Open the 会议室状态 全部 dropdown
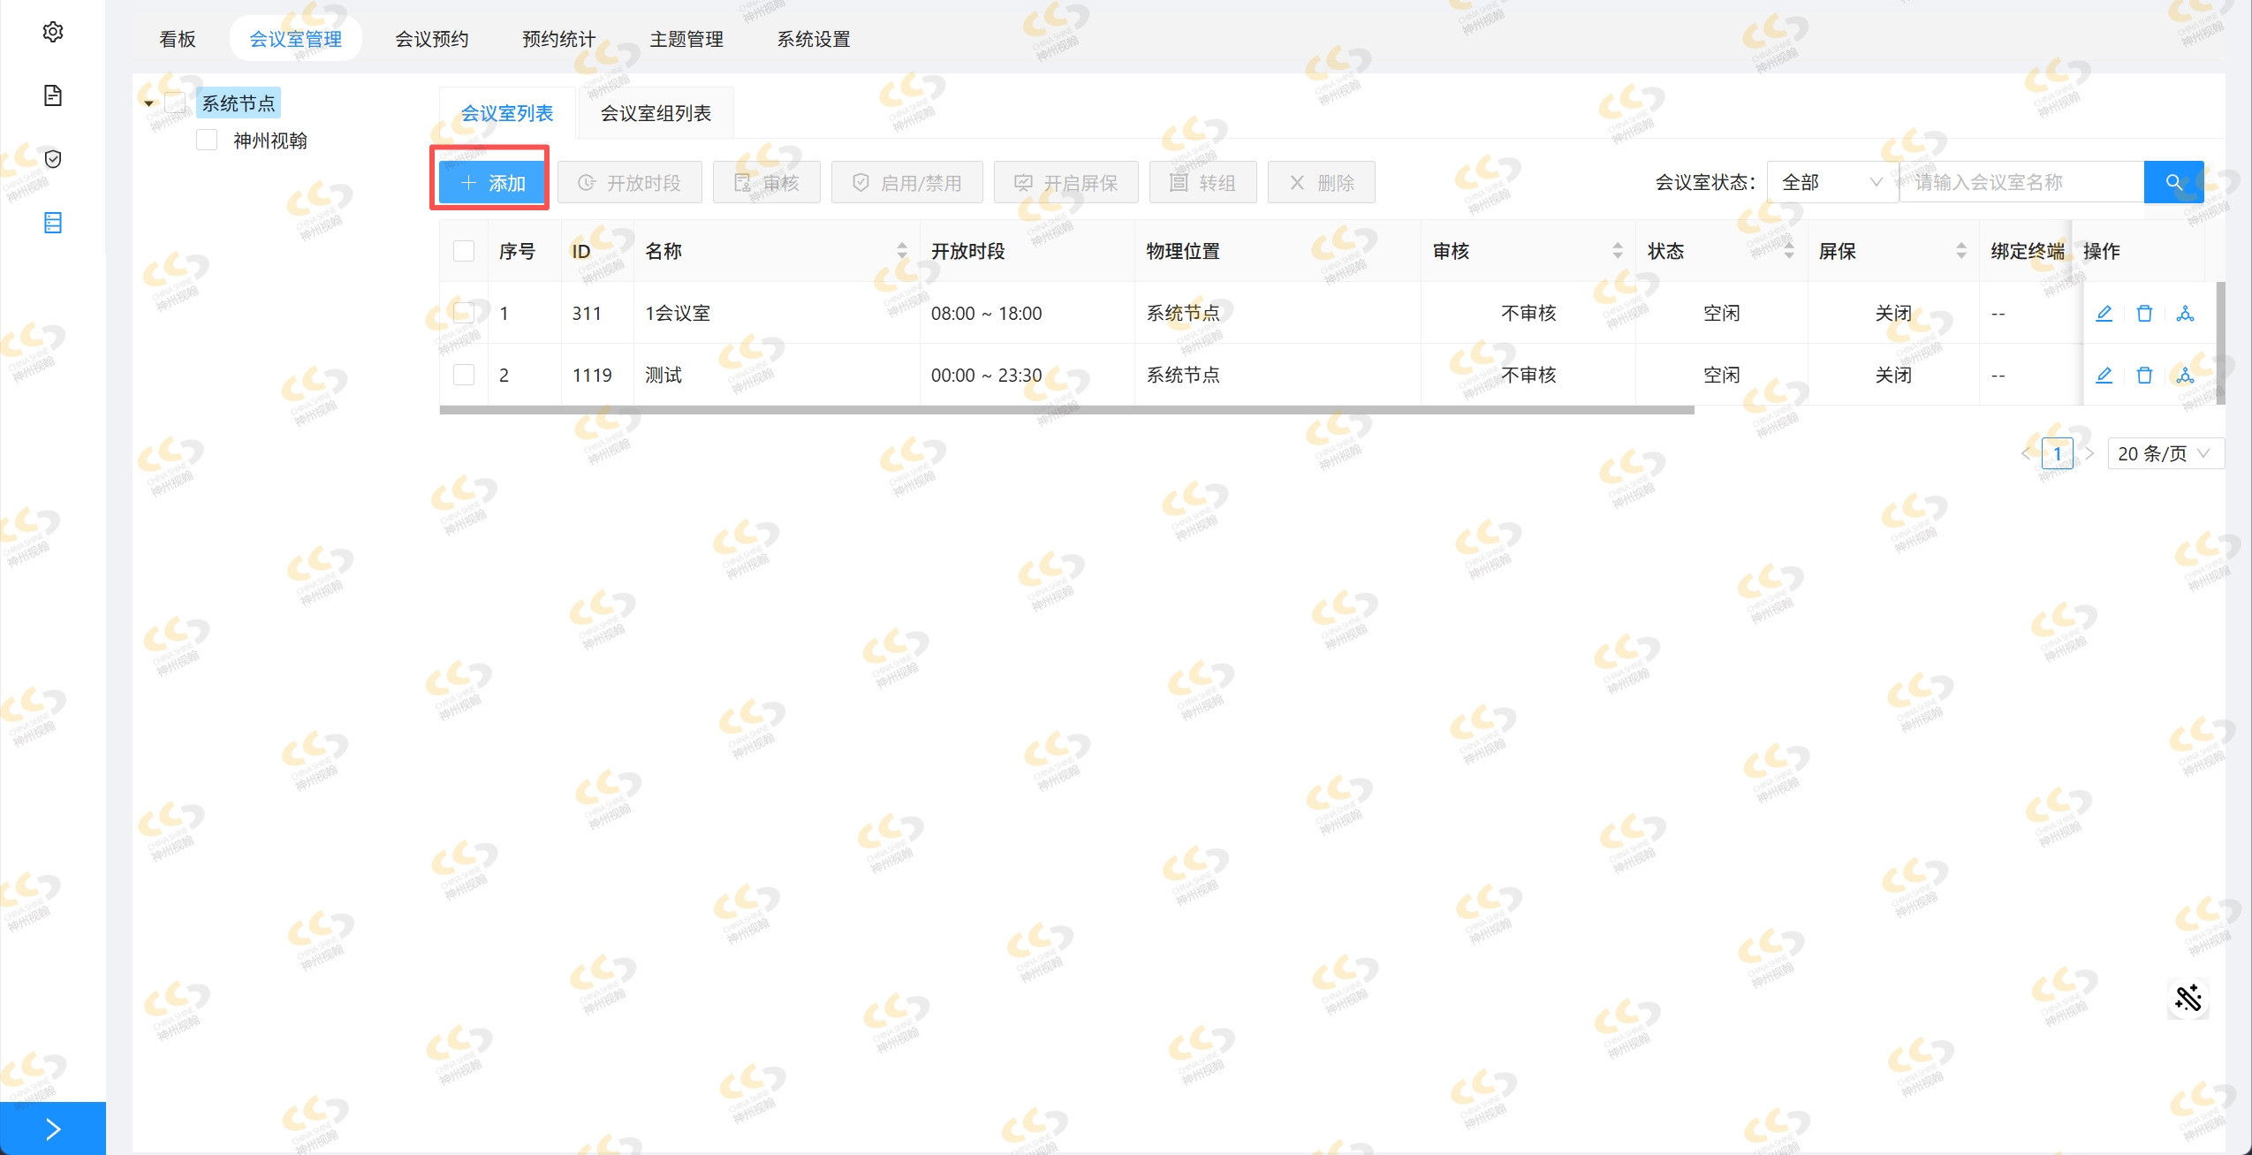Viewport: 2252px width, 1155px height. 1831,182
